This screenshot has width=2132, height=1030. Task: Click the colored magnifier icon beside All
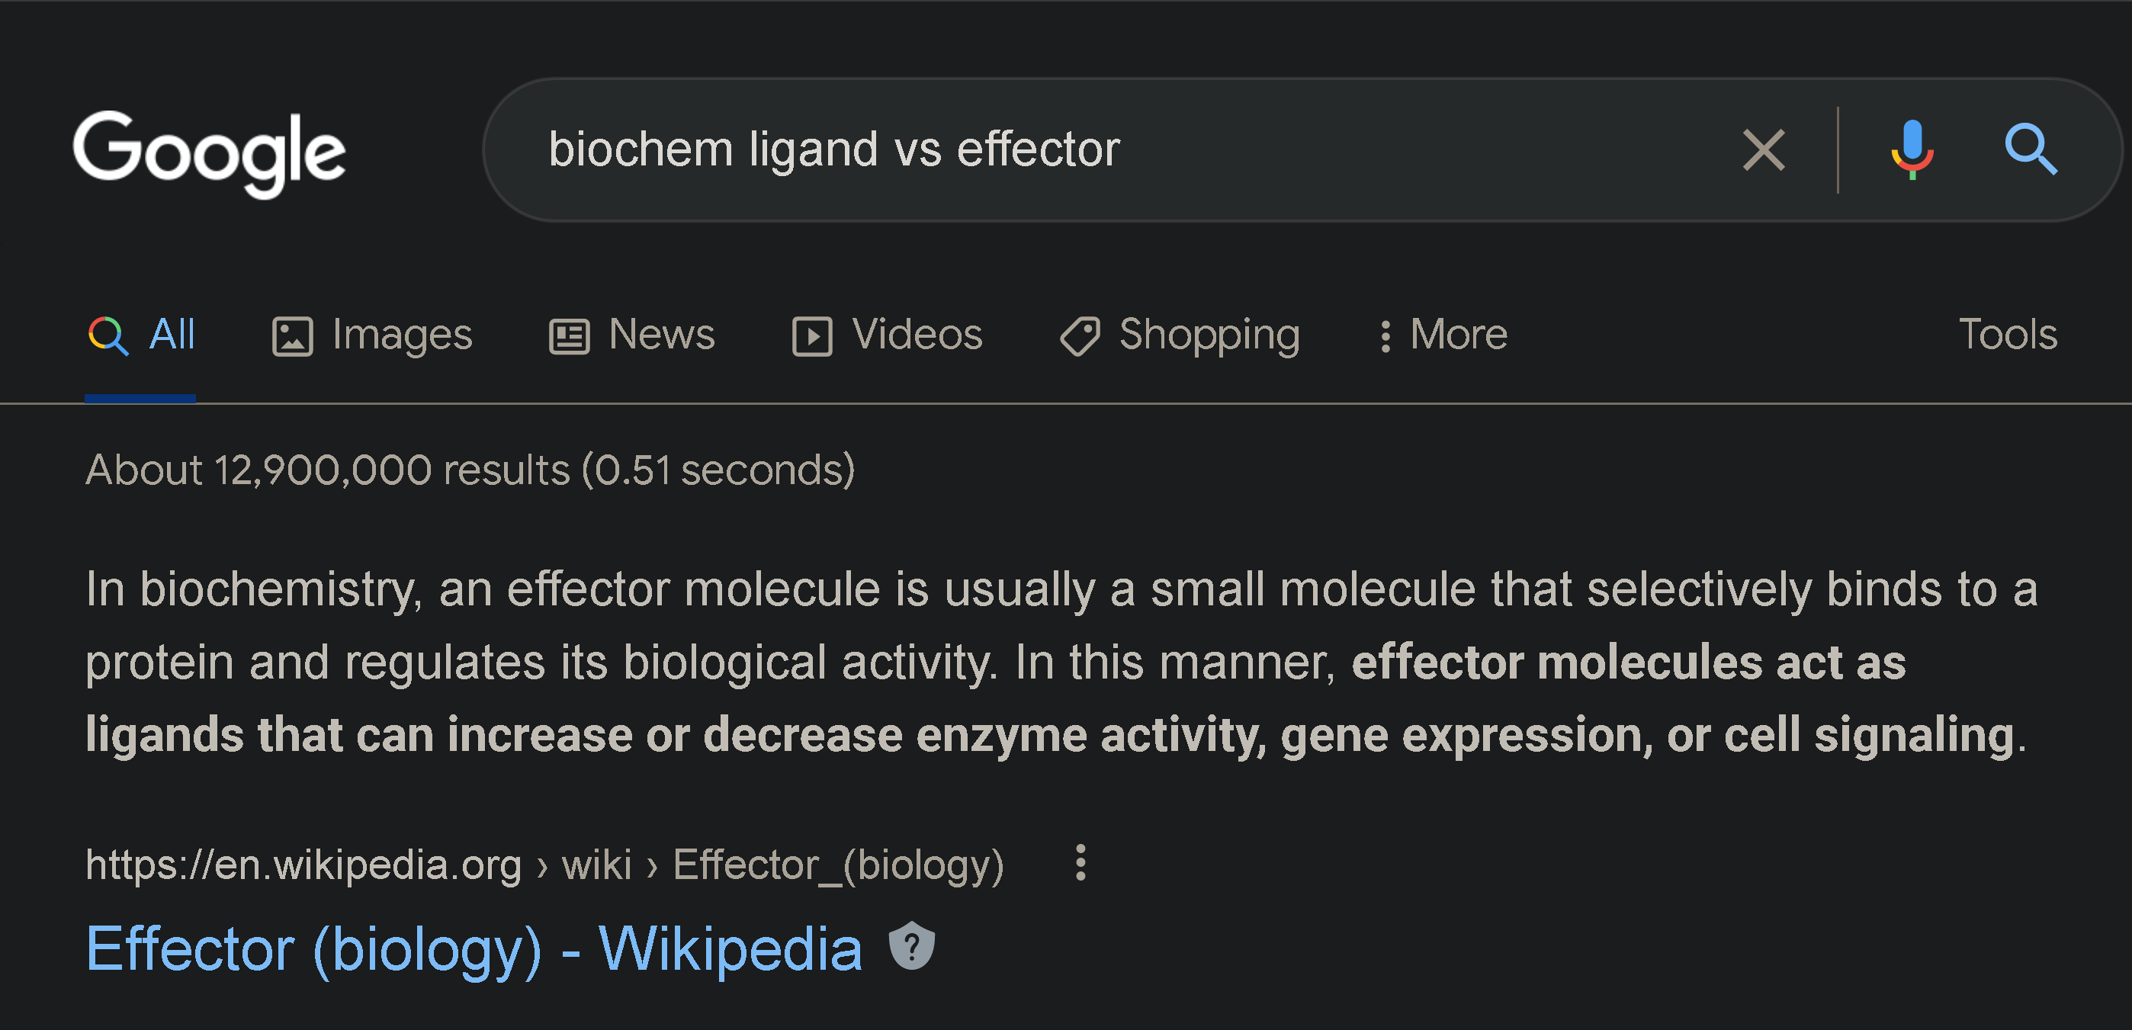(x=108, y=336)
